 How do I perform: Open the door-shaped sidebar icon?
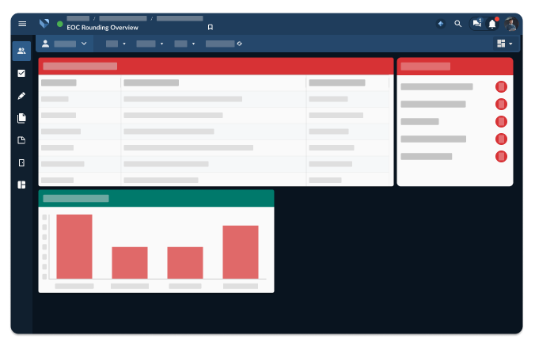pos(21,162)
